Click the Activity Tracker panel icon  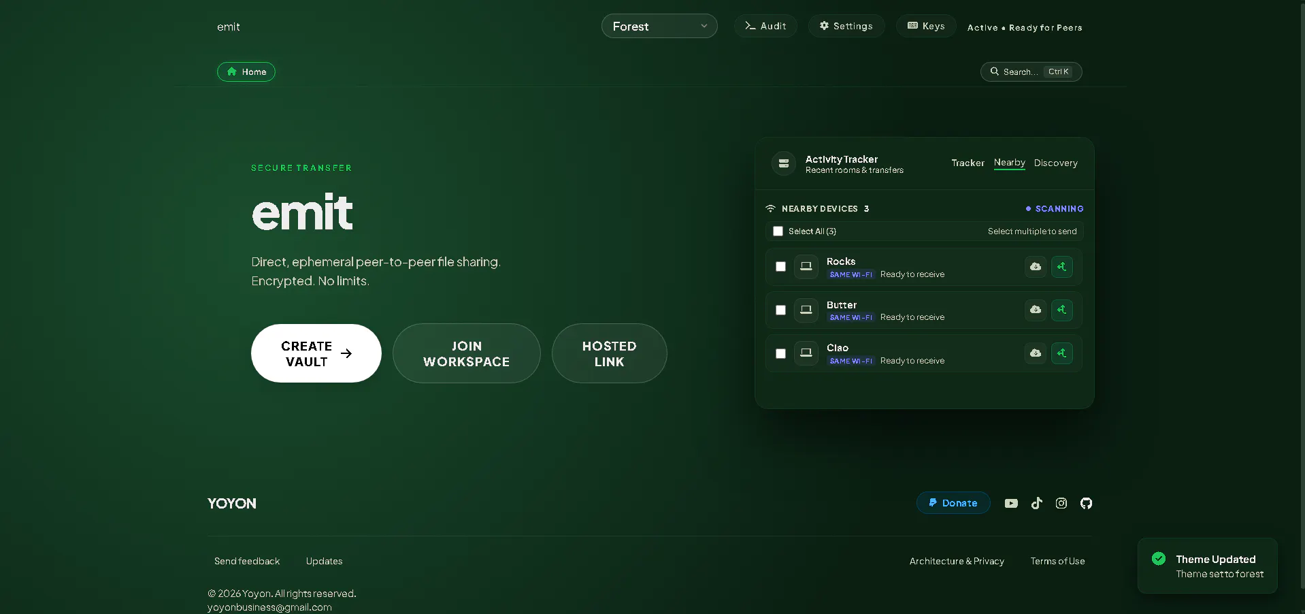pos(784,163)
